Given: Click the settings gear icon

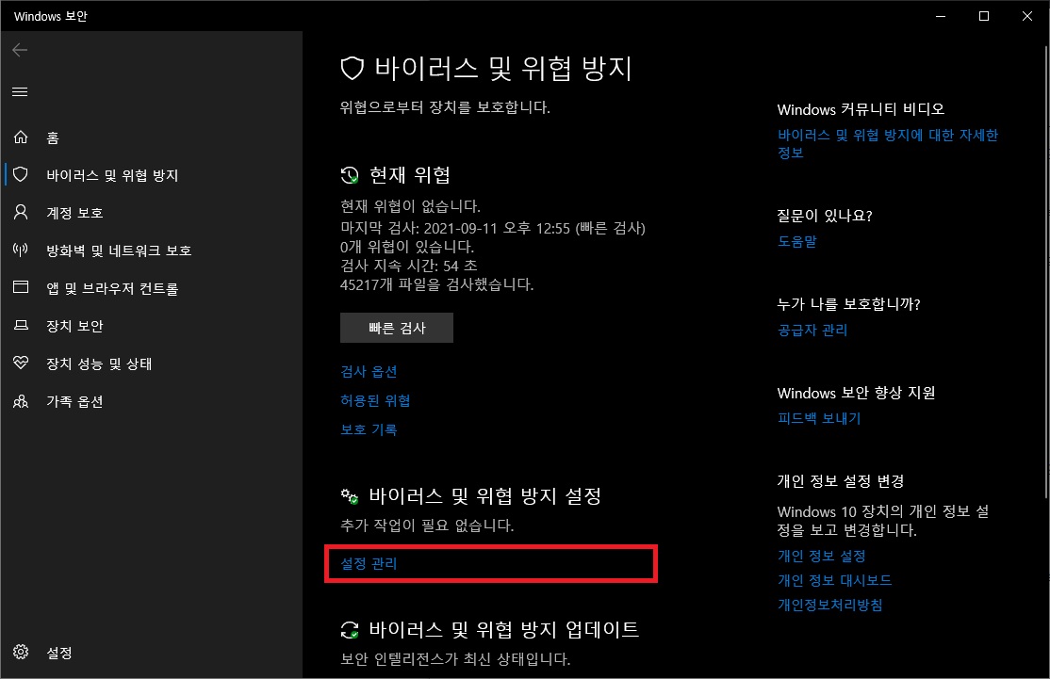Looking at the screenshot, I should point(21,652).
